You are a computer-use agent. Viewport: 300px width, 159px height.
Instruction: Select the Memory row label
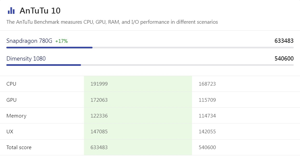16,116
